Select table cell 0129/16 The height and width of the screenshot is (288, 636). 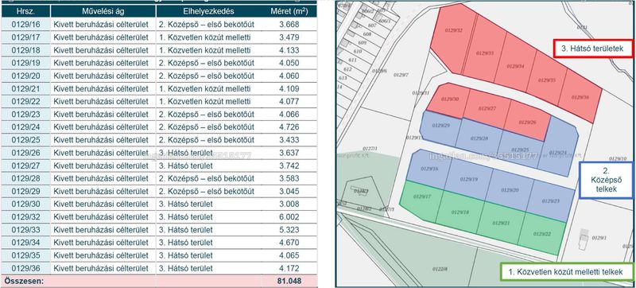click(26, 25)
